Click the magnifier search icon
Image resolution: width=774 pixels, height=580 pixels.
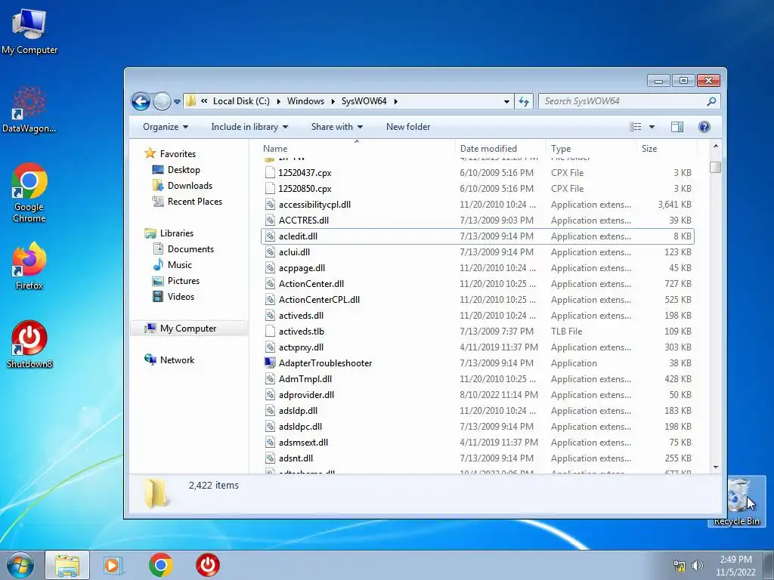coord(711,101)
